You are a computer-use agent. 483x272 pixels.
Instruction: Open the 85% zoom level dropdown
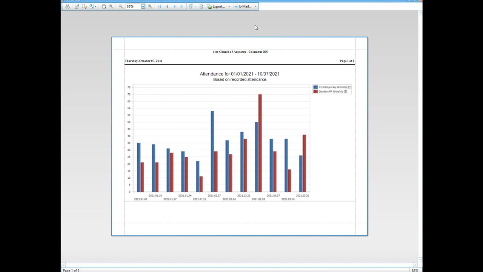[143, 6]
